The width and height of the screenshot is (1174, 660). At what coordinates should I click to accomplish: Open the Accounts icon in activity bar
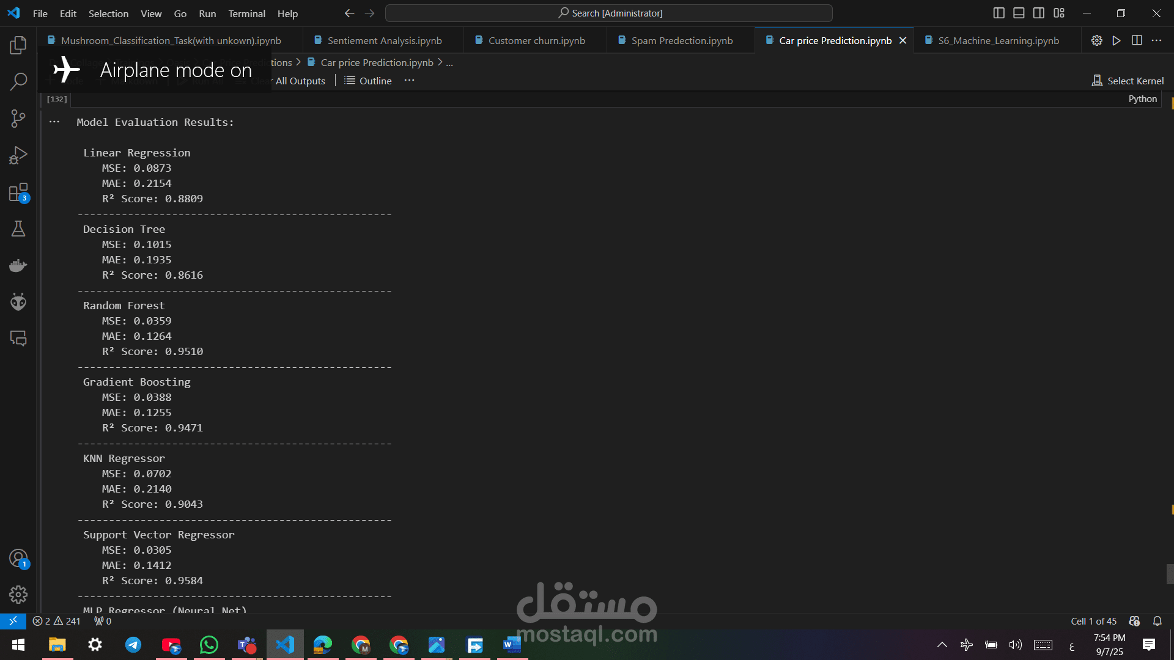[18, 558]
